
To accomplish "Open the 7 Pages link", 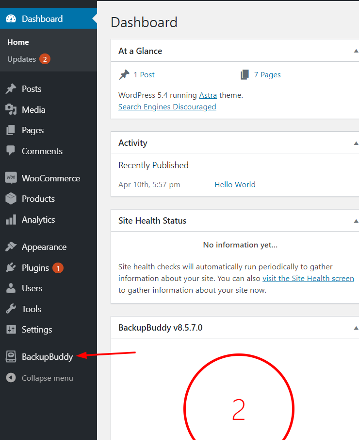I will 267,75.
